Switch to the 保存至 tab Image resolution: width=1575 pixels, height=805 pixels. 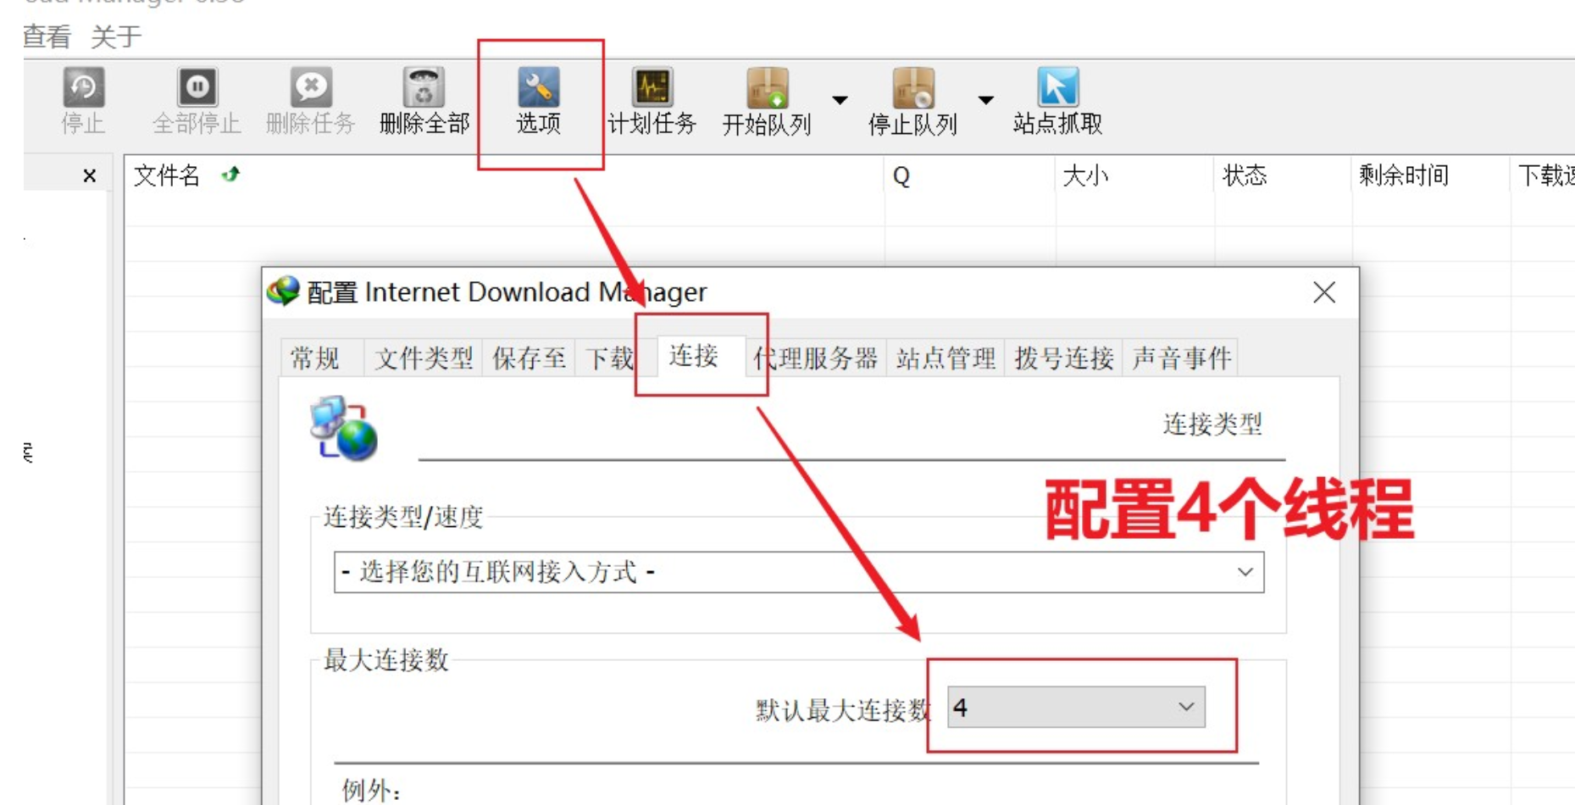[x=529, y=358]
